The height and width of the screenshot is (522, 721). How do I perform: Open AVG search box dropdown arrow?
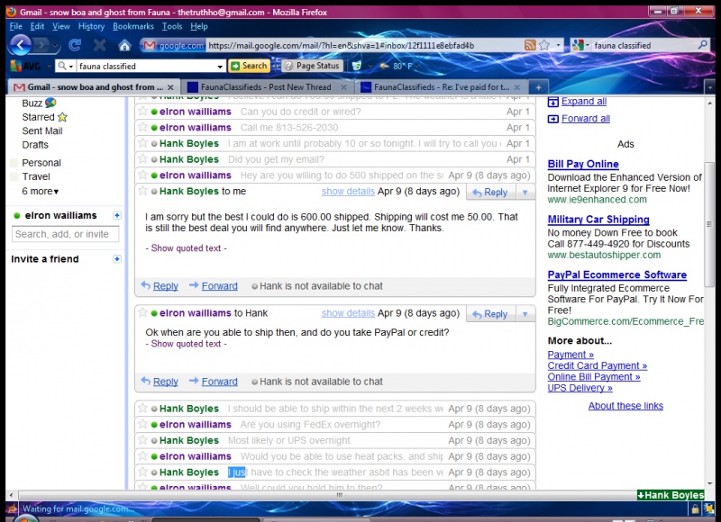click(x=220, y=67)
